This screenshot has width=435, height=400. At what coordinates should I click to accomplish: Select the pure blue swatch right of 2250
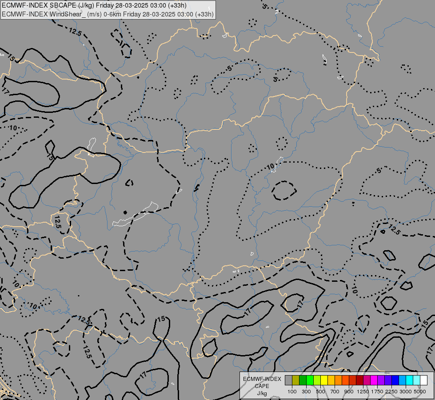pyautogui.click(x=395, y=380)
